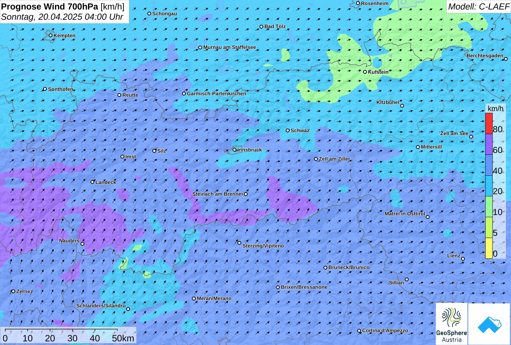Click the Zernez label

pos(25,291)
